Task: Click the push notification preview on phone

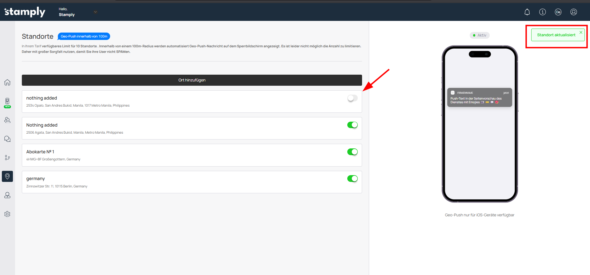Action: pos(479,97)
